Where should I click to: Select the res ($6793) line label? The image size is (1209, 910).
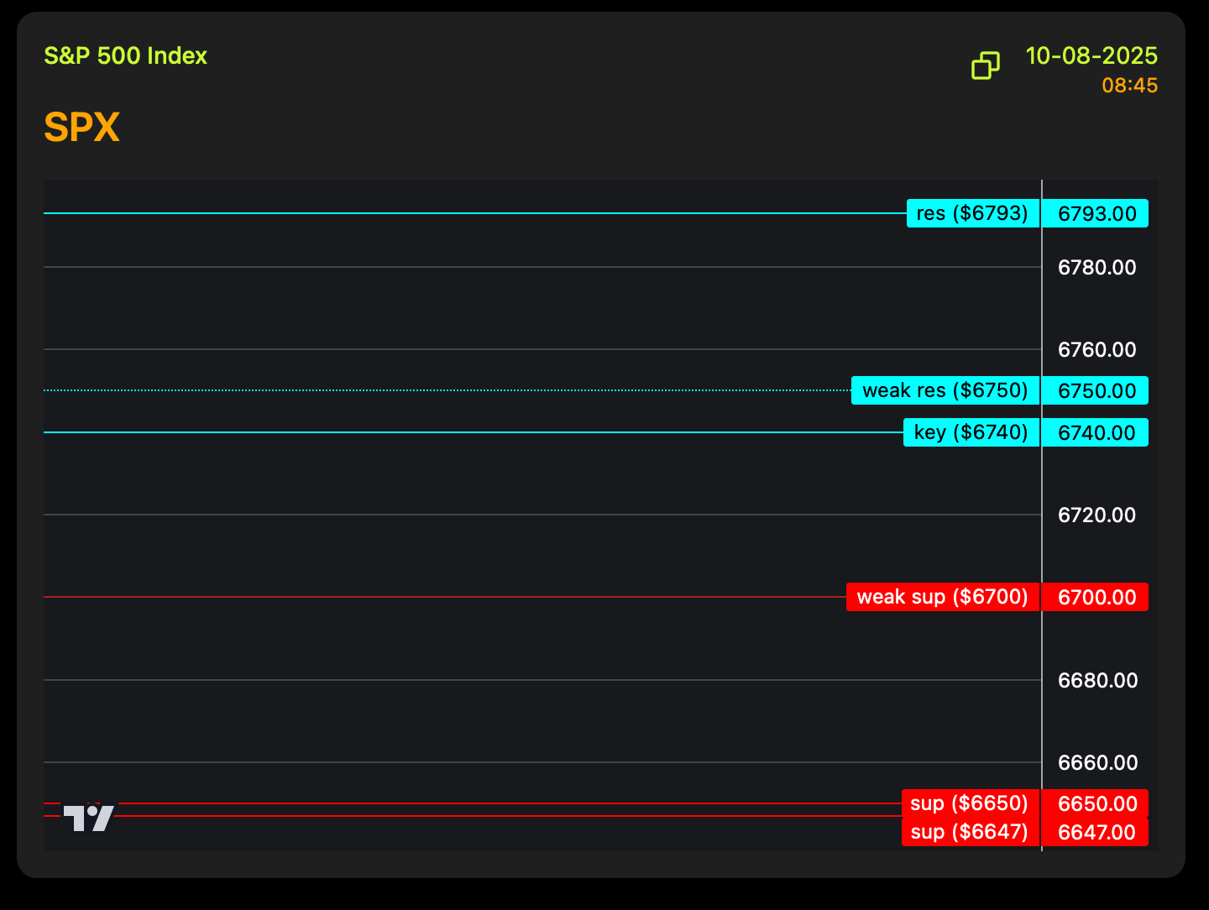click(972, 213)
